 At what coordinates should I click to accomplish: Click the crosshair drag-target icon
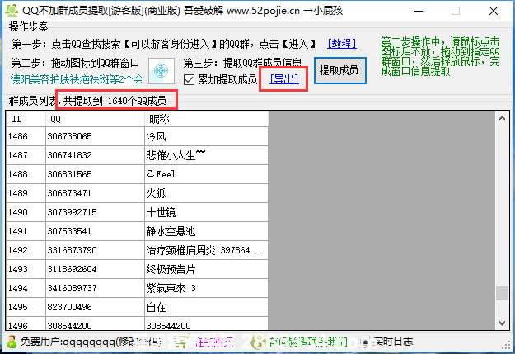point(162,71)
